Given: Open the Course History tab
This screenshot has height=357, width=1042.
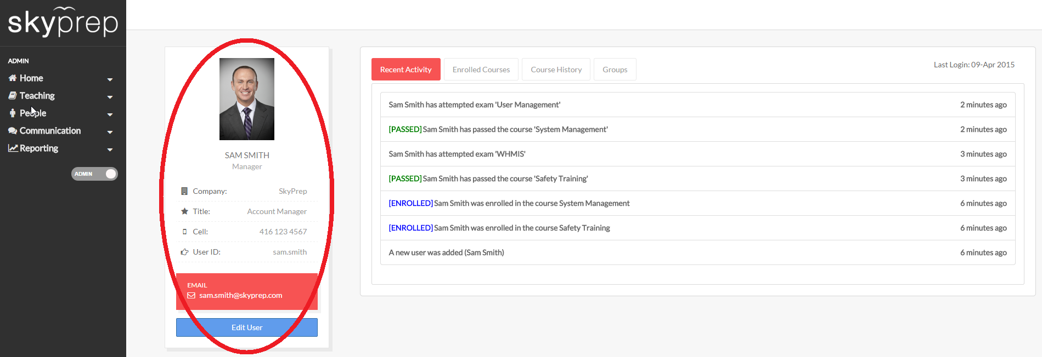Looking at the screenshot, I should point(556,70).
